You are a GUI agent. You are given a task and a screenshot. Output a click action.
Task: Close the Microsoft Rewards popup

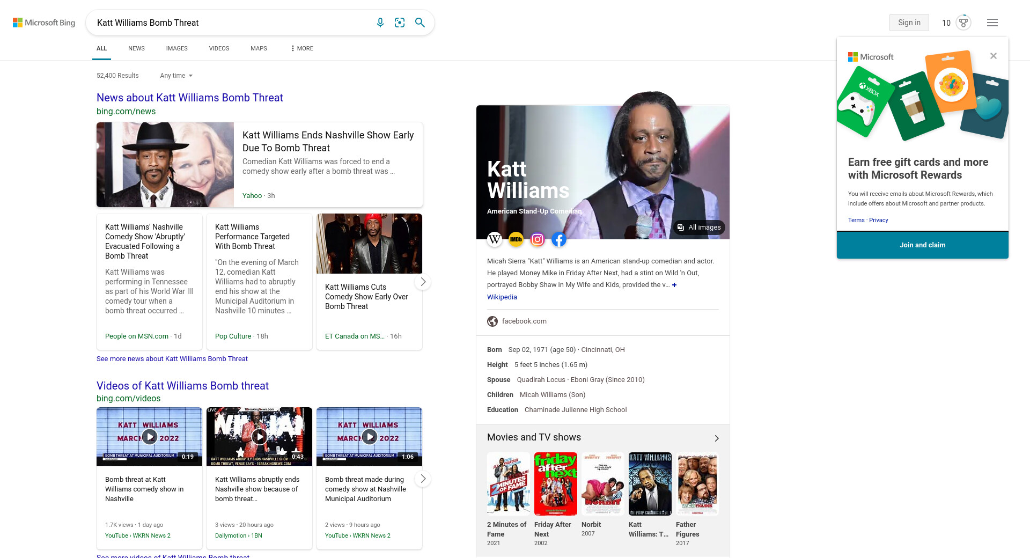(x=994, y=56)
